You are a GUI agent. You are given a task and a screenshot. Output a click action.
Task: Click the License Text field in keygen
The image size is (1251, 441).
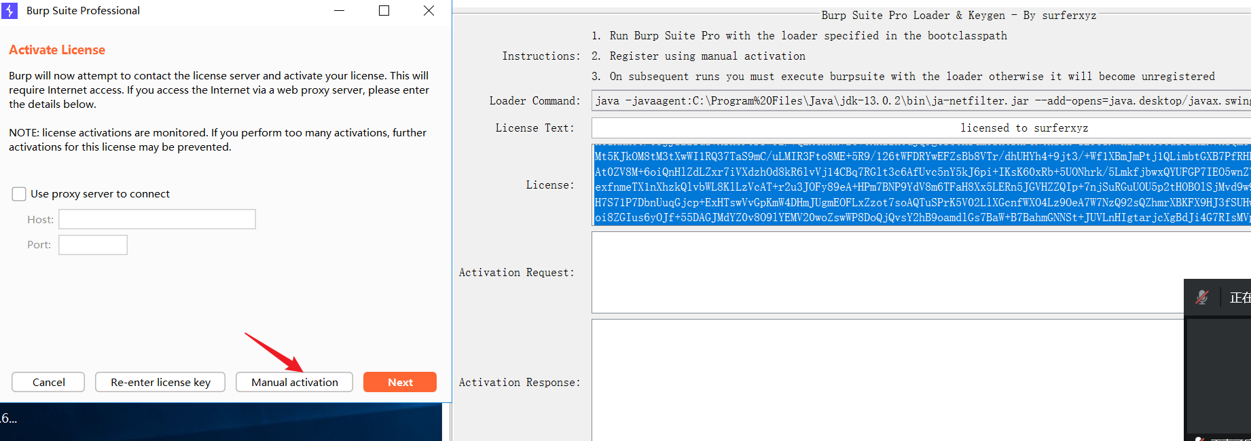click(921, 128)
